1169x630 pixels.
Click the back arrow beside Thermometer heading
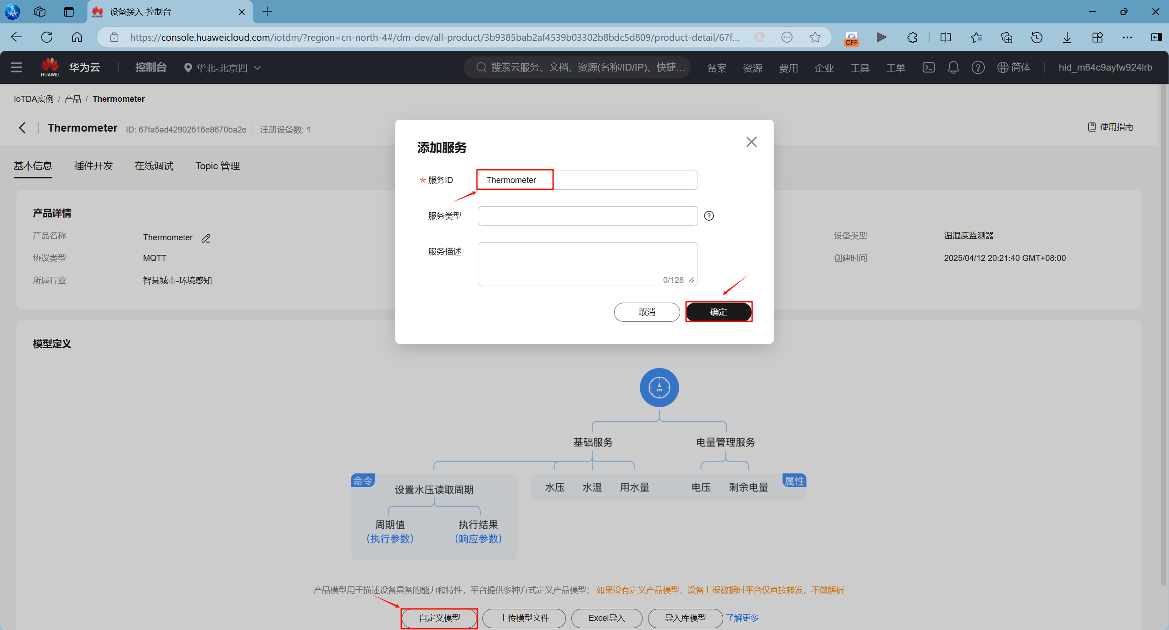click(22, 128)
